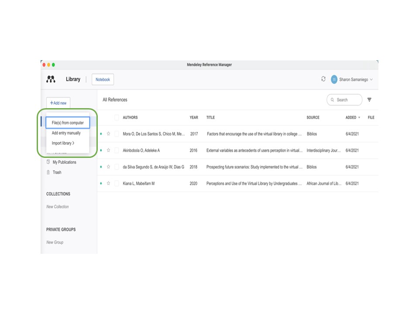Click the My Publications icon
Viewport: 419px width, 314px height.
pyautogui.click(x=48, y=162)
